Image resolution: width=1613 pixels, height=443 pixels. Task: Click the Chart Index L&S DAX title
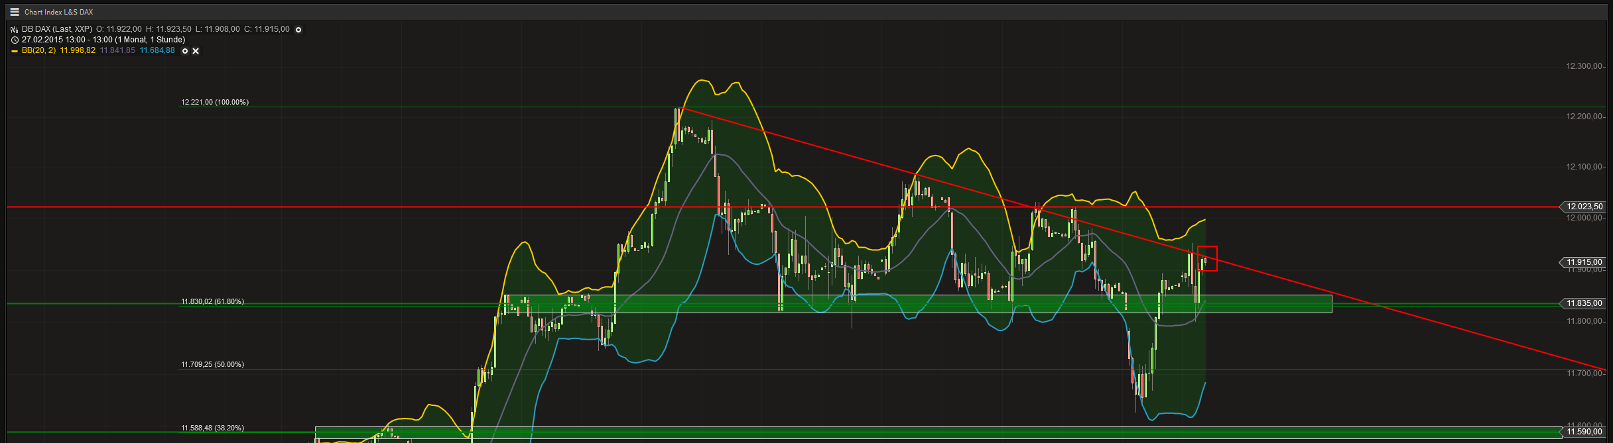click(x=58, y=12)
